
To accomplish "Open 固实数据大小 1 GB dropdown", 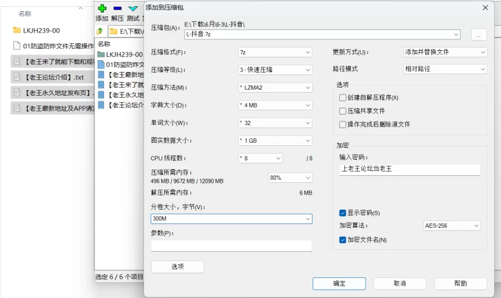I will point(275,140).
